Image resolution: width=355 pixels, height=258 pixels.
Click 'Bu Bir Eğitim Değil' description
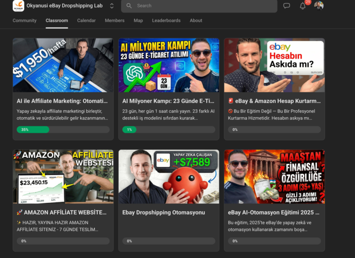[271, 115]
